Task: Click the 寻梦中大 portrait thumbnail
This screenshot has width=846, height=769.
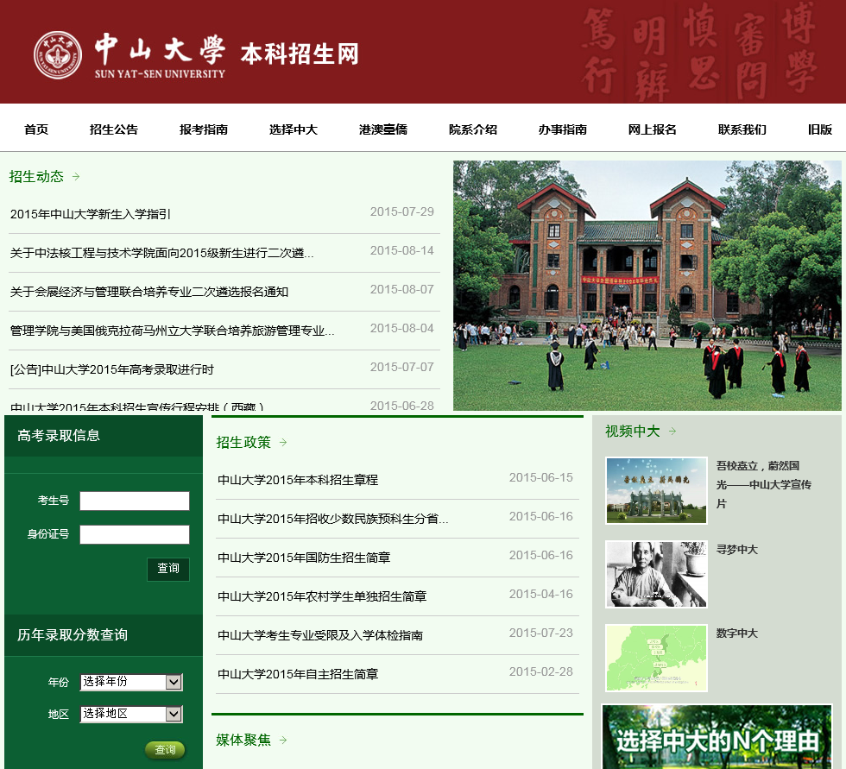Action: point(656,574)
